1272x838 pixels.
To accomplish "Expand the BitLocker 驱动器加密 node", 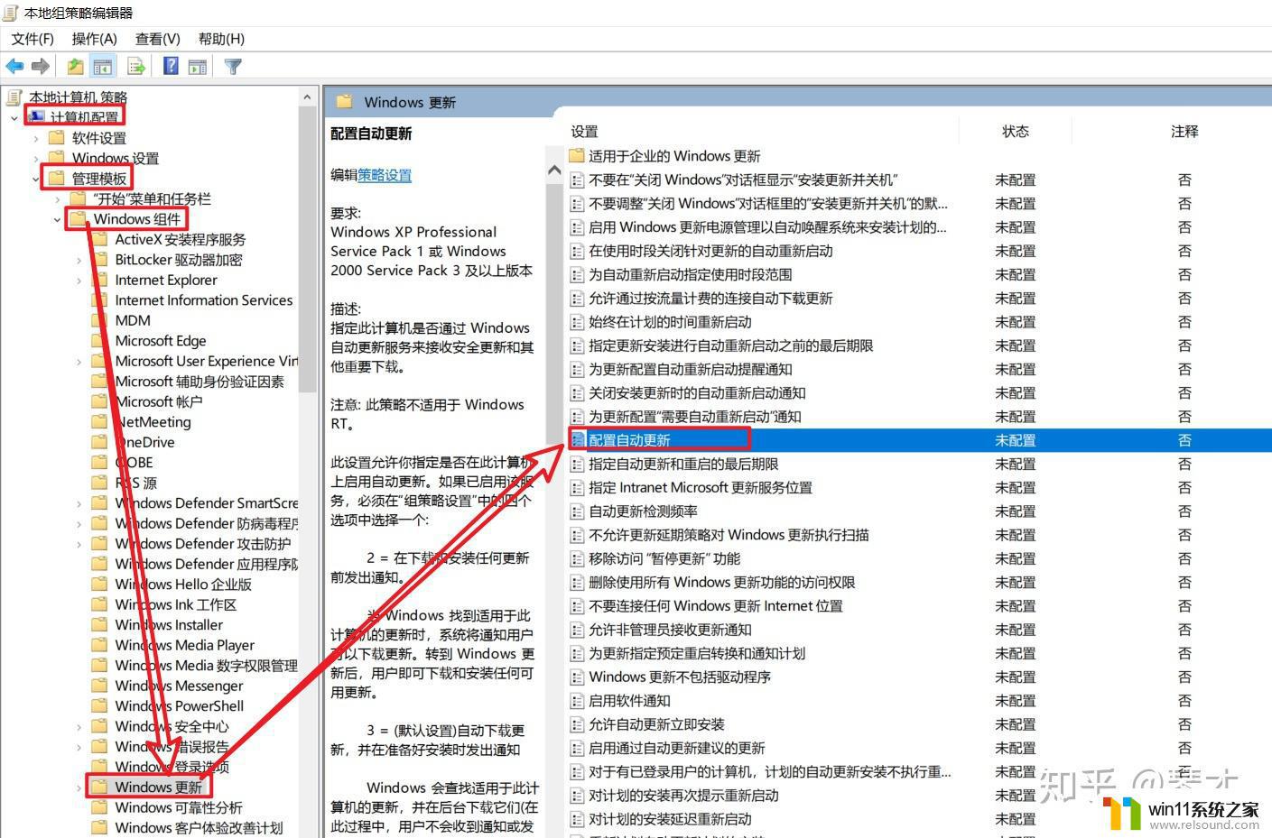I will pos(79,260).
